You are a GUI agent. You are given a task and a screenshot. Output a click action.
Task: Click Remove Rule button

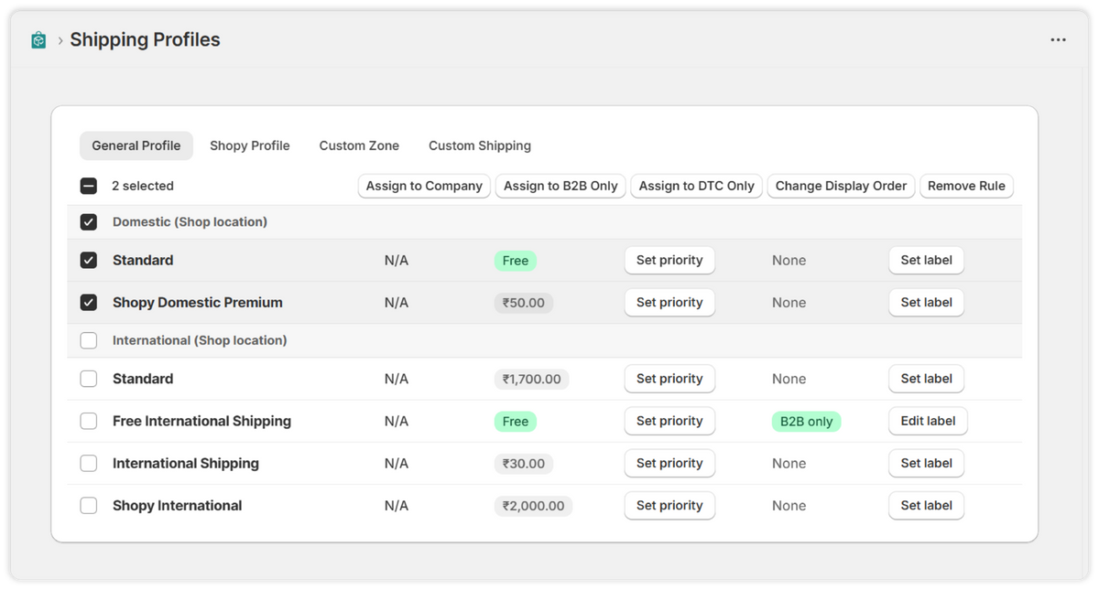(966, 186)
